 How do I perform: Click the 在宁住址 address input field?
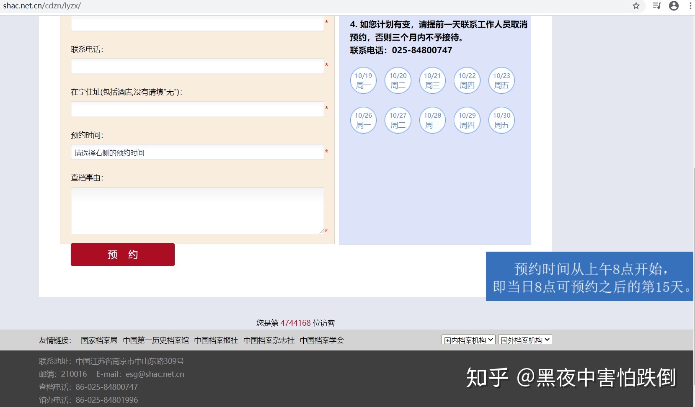(x=197, y=109)
